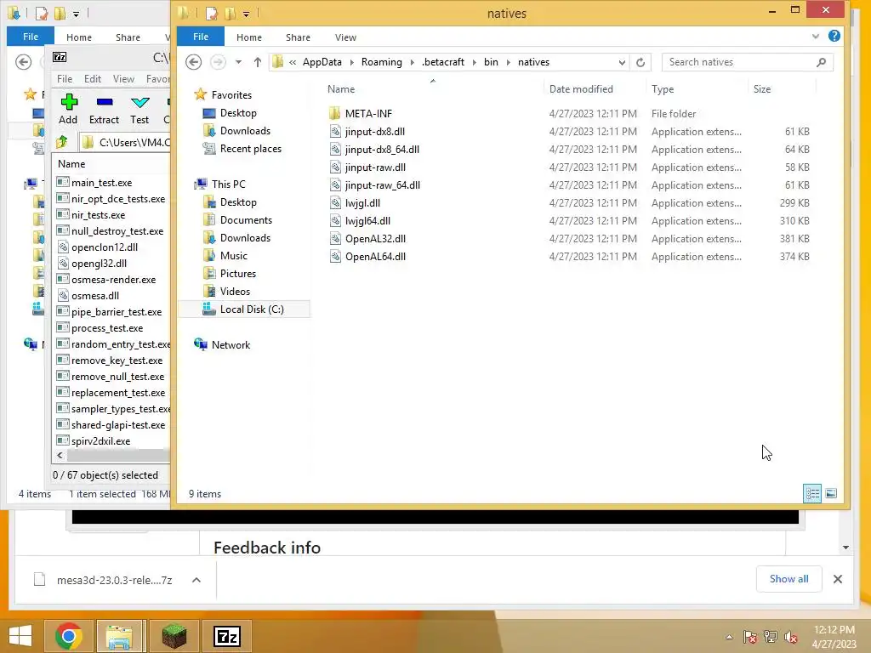The image size is (871, 653).
Task: Select jinput-raw_64.dll file
Action: click(382, 185)
